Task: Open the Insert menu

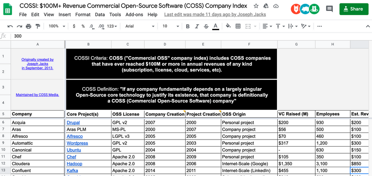Action: coord(65,15)
